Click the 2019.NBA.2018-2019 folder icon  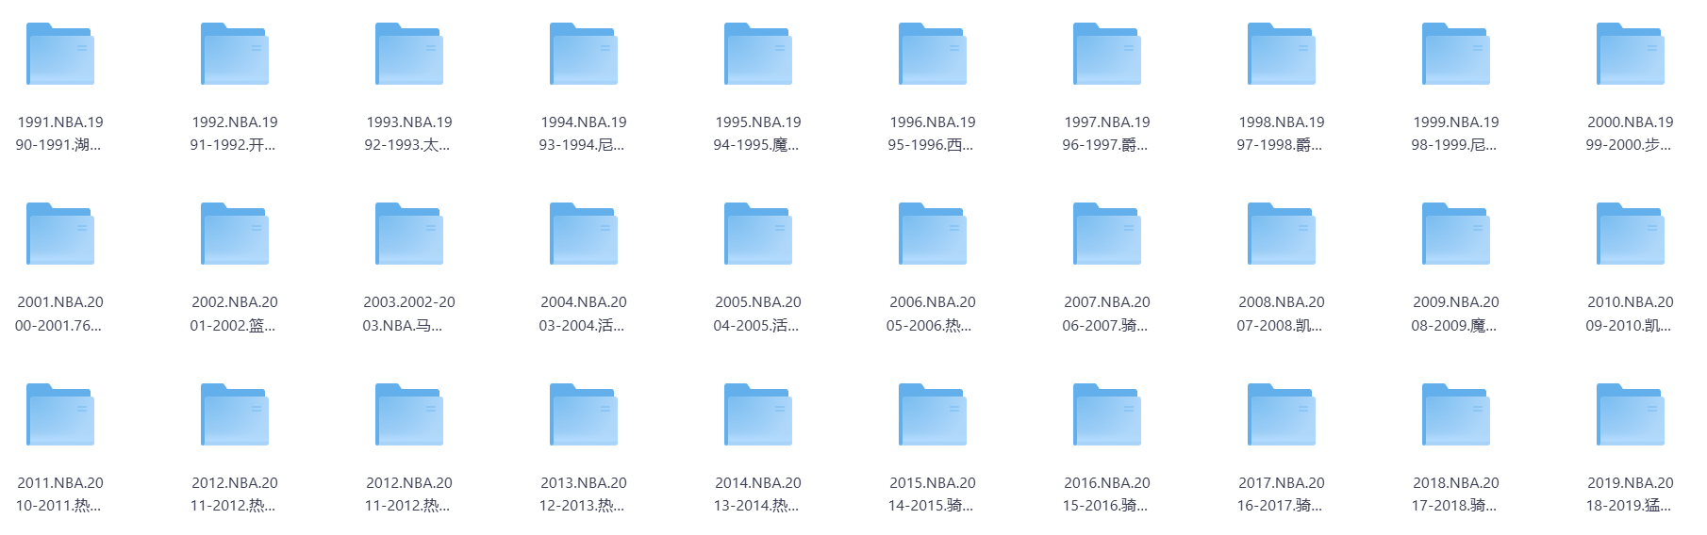pos(1631,415)
